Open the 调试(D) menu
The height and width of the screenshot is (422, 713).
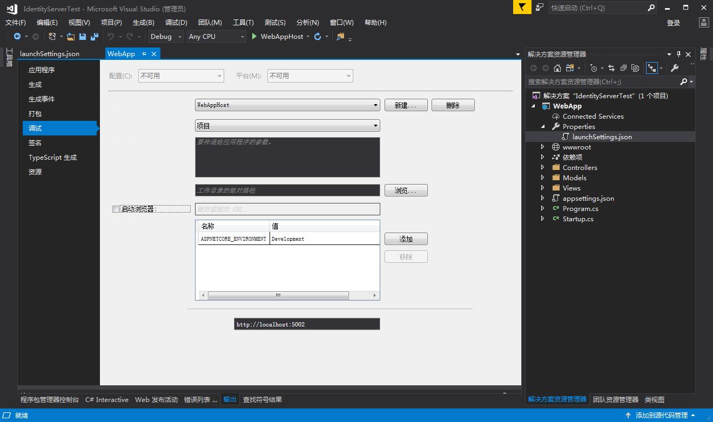point(176,23)
